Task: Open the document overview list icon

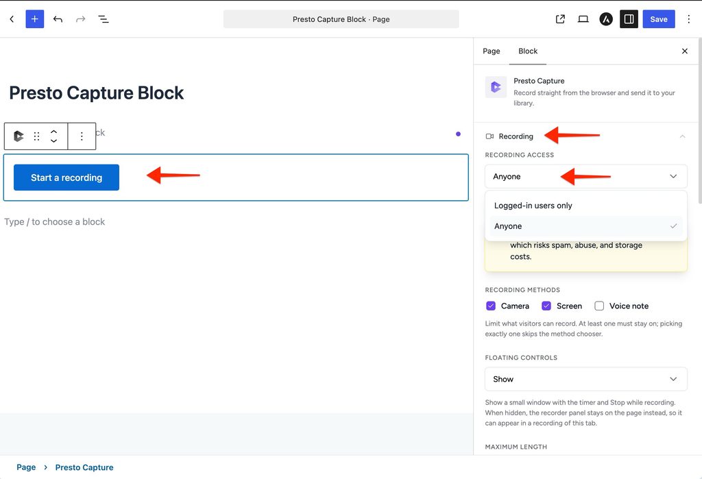Action: pos(104,19)
